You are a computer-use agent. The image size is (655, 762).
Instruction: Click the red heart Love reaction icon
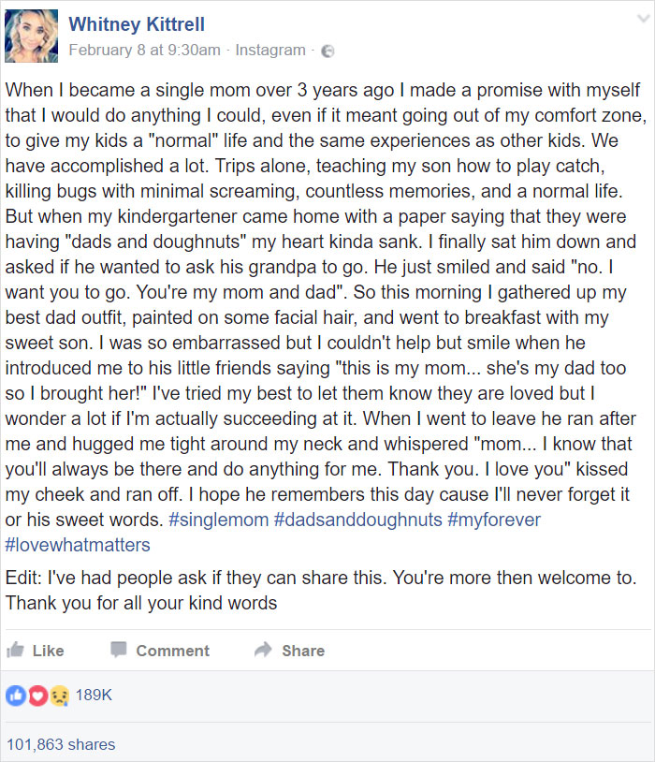pos(38,696)
